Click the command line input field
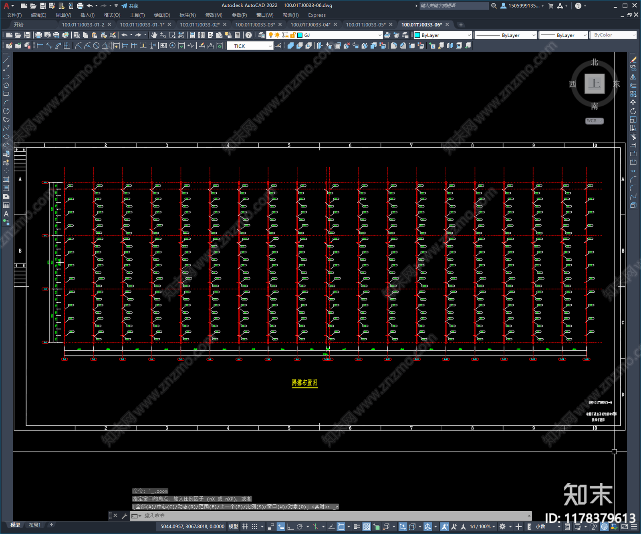 tap(331, 516)
